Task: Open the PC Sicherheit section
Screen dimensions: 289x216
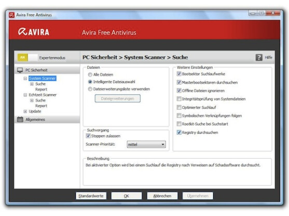Action: tap(47, 70)
